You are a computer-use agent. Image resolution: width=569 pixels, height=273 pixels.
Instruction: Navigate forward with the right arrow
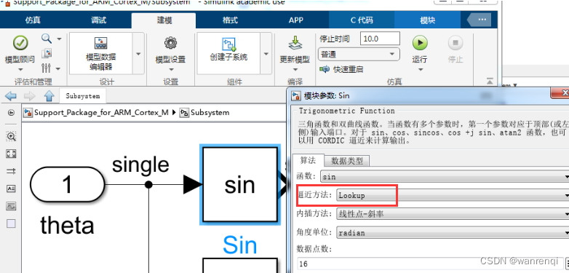[29, 96]
